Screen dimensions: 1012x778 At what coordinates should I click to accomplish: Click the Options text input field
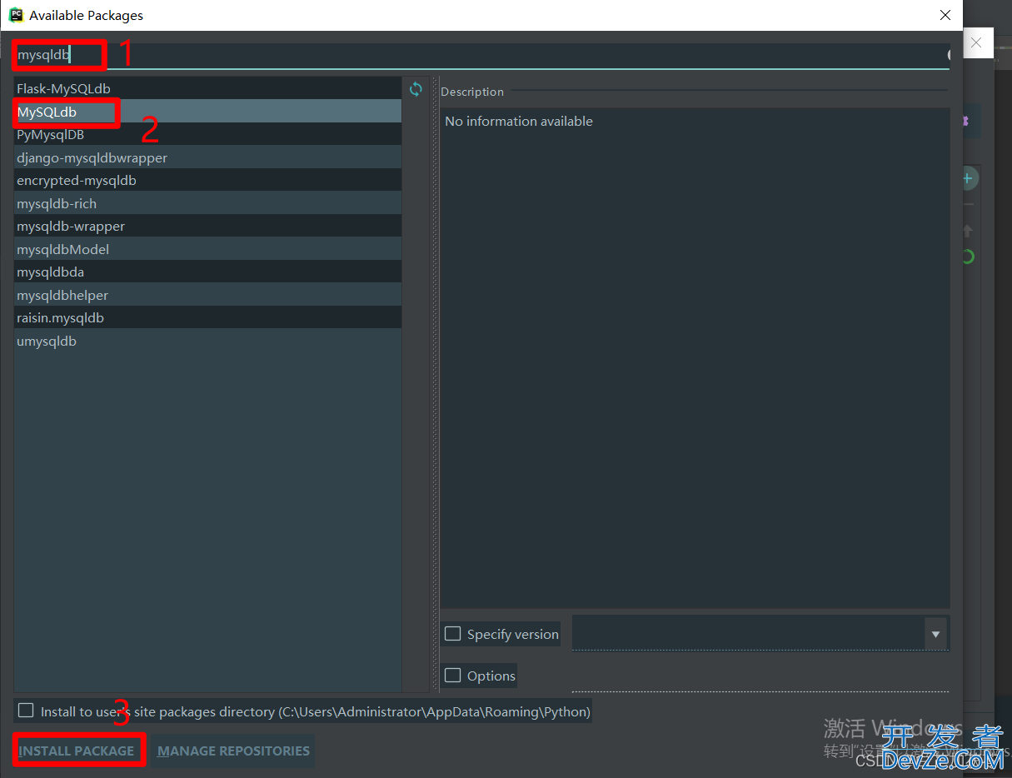point(760,676)
